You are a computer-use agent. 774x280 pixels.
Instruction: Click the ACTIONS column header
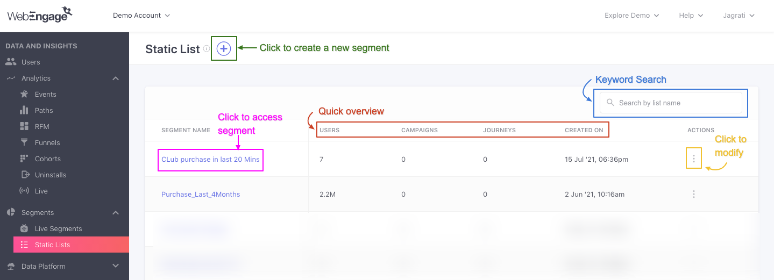point(701,131)
